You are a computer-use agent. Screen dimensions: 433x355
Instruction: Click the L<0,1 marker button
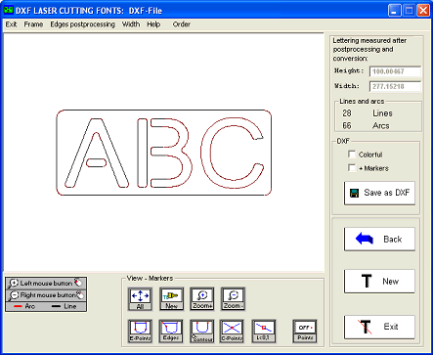[x=264, y=332]
